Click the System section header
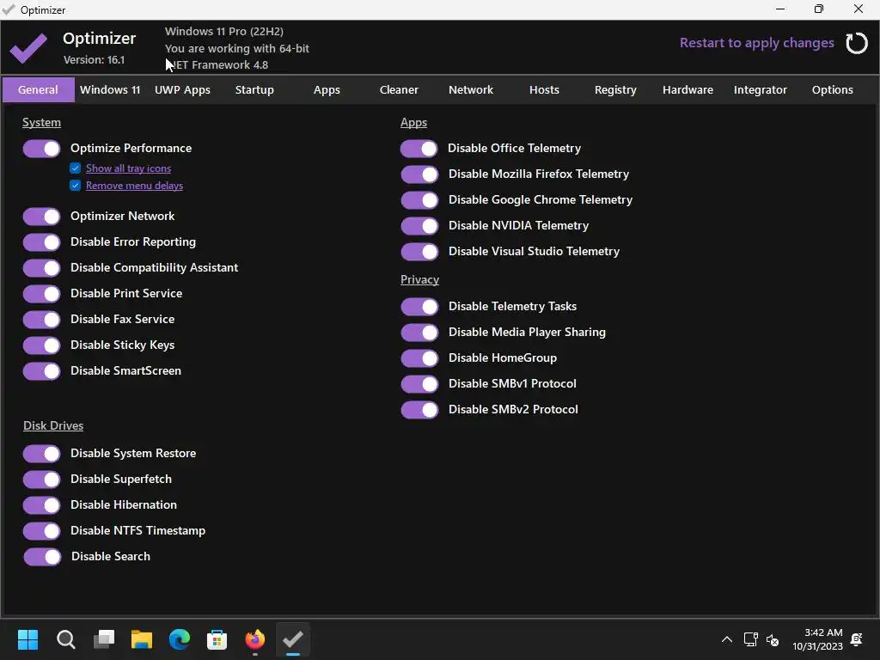Viewport: 880px width, 660px height. [x=41, y=122]
